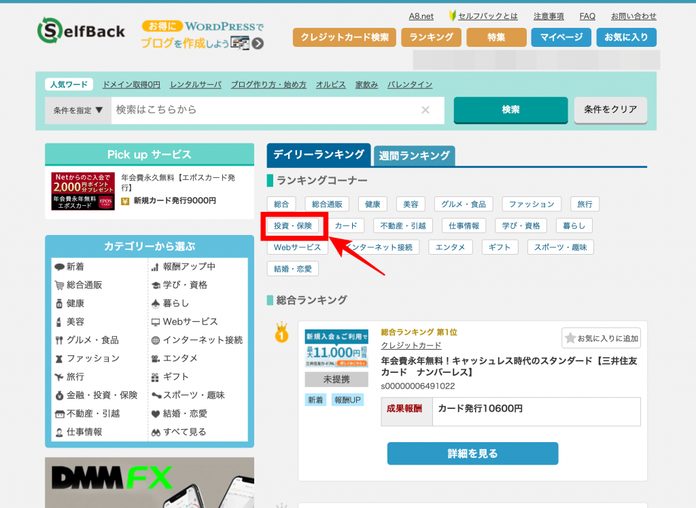Click the WordPress blog banner arrow
Screen dimensions: 696x508
pyautogui.click(x=258, y=43)
